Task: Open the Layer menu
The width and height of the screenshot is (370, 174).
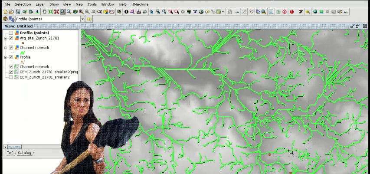Action: [40, 4]
